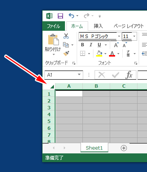Screen dimensions: 147x172
Task: Toggle Underline formatting
Action: pos(99,45)
